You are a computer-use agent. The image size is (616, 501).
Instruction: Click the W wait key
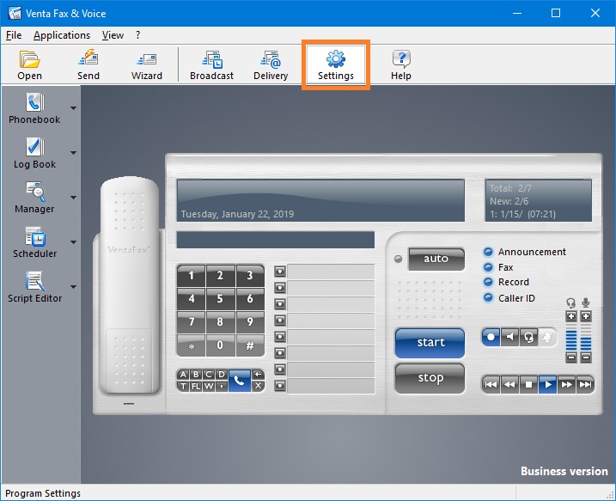[x=209, y=386]
